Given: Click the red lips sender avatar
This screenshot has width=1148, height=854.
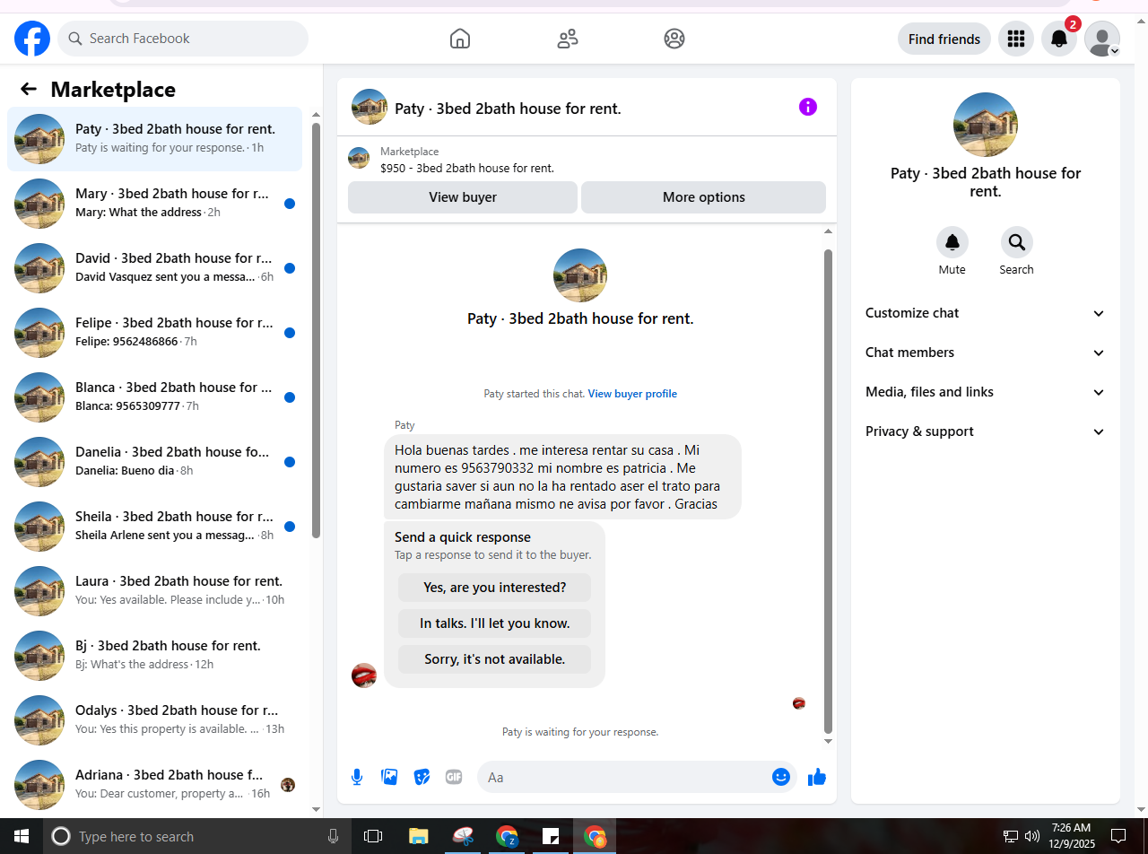Looking at the screenshot, I should click(364, 675).
